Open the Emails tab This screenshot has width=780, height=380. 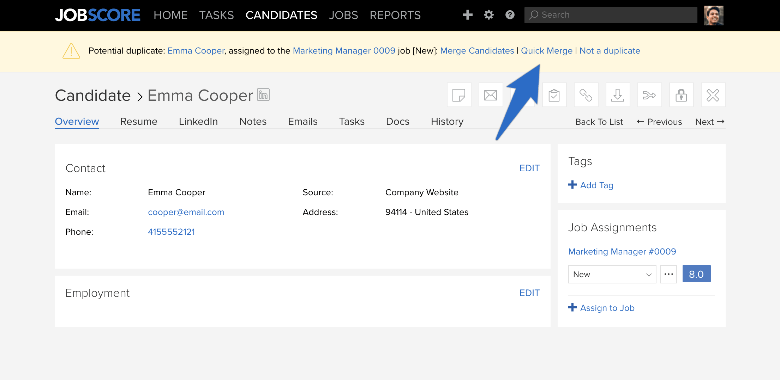pos(303,121)
